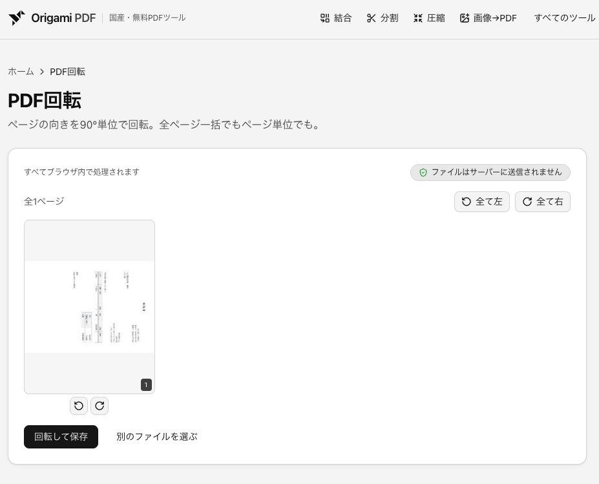This screenshot has width=599, height=484.
Task: Click the 全1ページ label
Action: (x=44, y=202)
